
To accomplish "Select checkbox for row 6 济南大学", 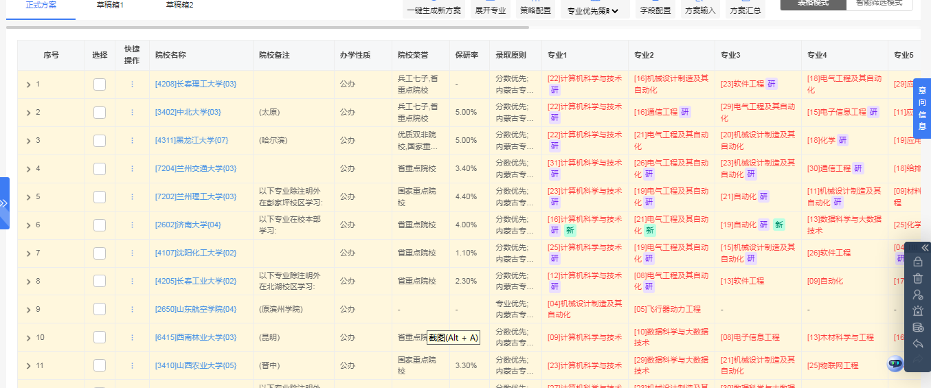I will 100,225.
